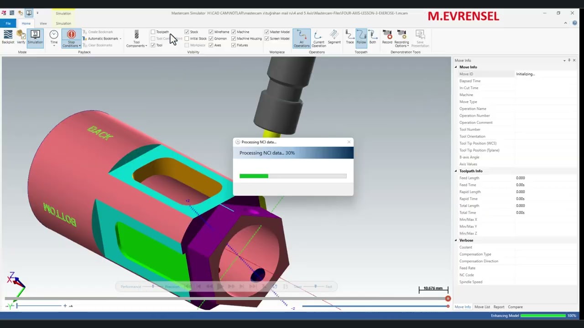
Task: Close the Move Info panel
Action: point(574,60)
